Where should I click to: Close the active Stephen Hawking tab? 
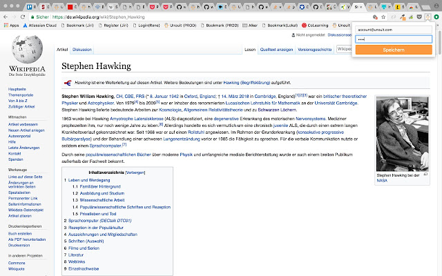coord(361,7)
